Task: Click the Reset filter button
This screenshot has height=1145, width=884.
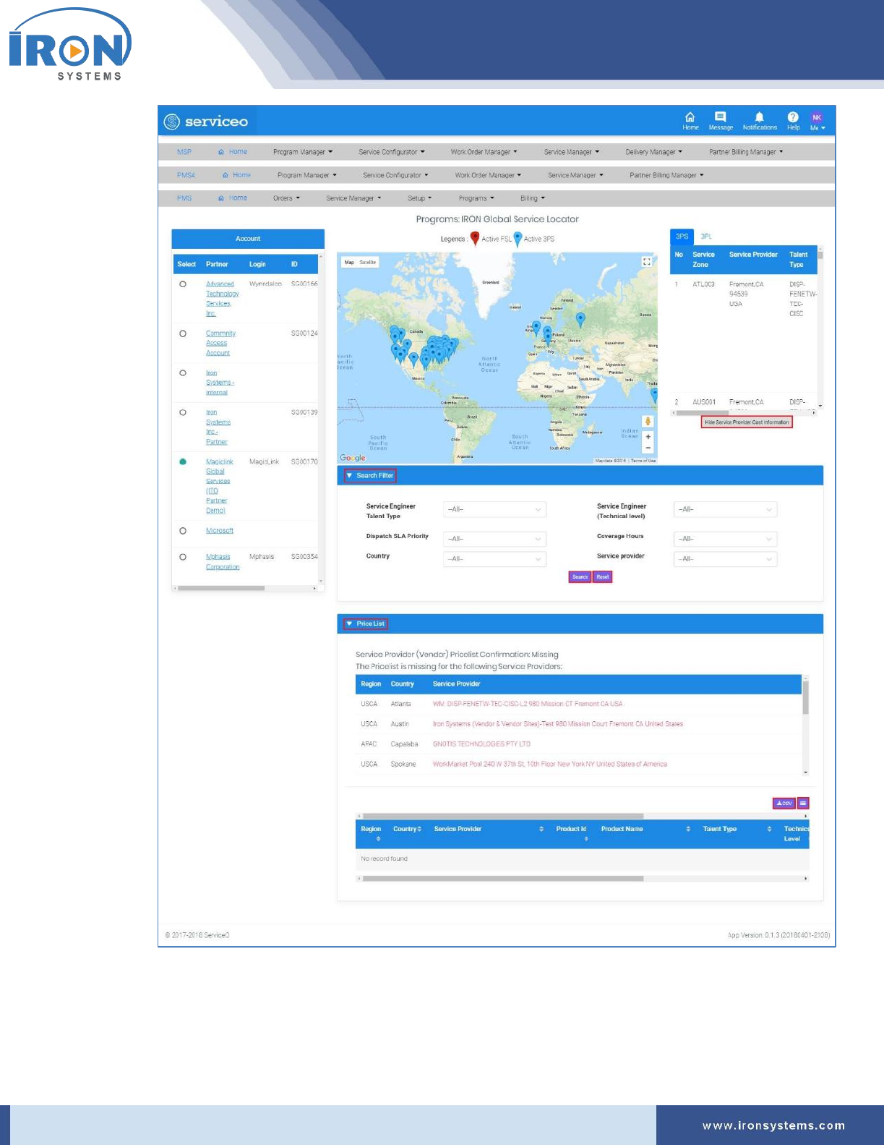Action: (603, 577)
